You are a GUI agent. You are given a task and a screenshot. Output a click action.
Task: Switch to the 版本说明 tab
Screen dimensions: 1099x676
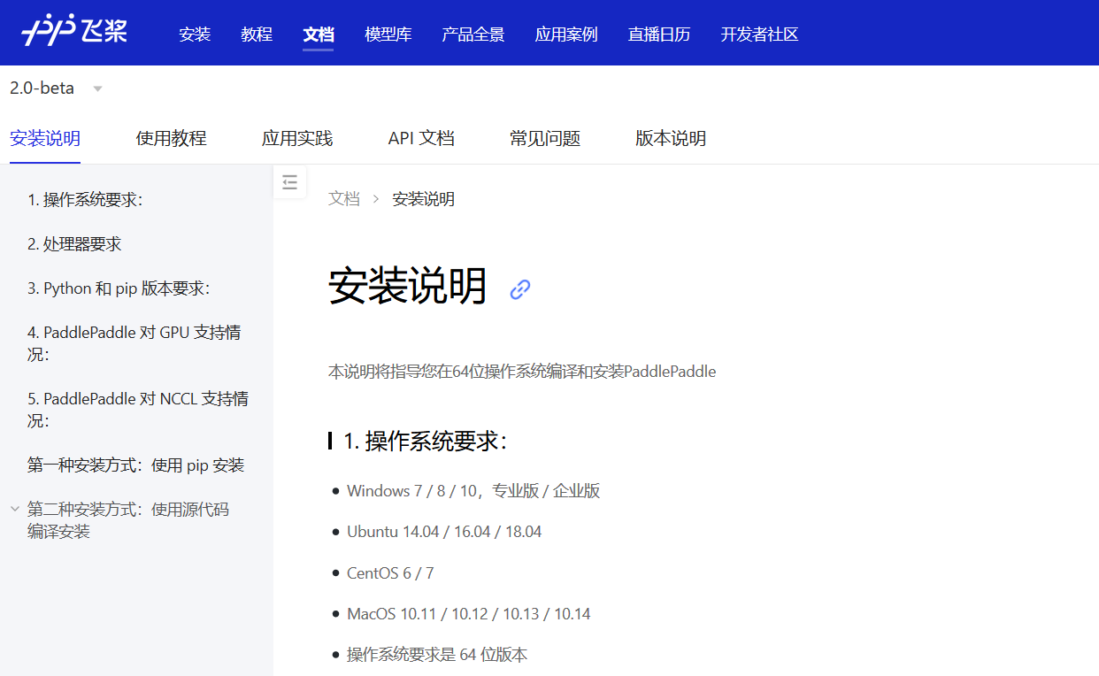coord(671,138)
